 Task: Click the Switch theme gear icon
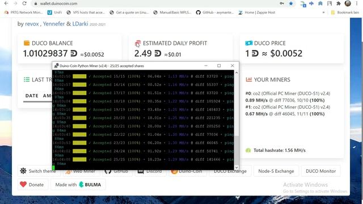point(23,171)
